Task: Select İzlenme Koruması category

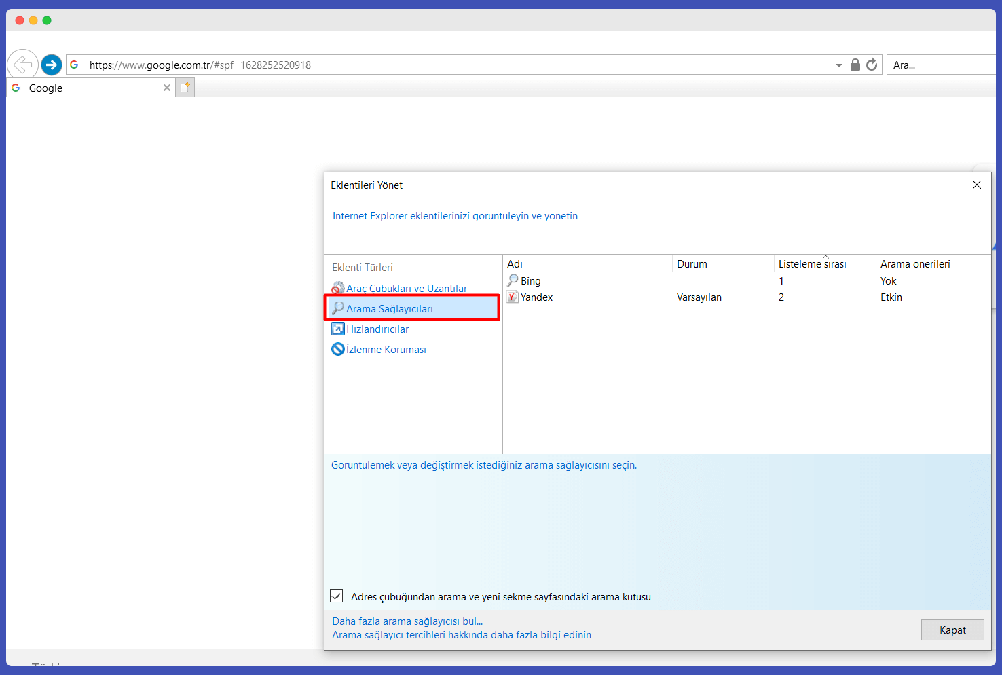Action: pos(386,350)
